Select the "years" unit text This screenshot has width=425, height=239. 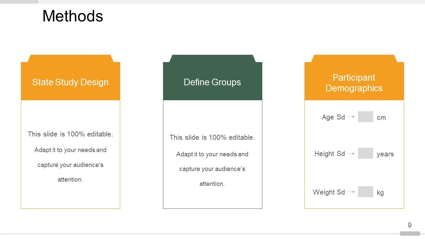pyautogui.click(x=385, y=154)
